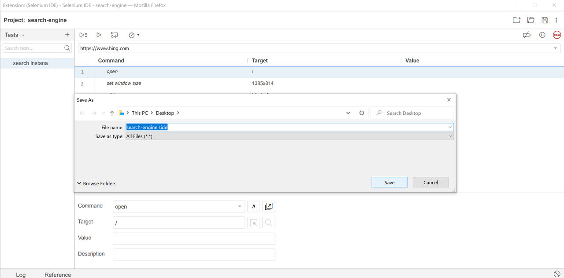Clear the log with circle-slash icon

[x=557, y=274]
